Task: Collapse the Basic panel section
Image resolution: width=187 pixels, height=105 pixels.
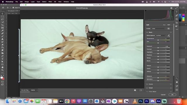Action: (x=147, y=32)
